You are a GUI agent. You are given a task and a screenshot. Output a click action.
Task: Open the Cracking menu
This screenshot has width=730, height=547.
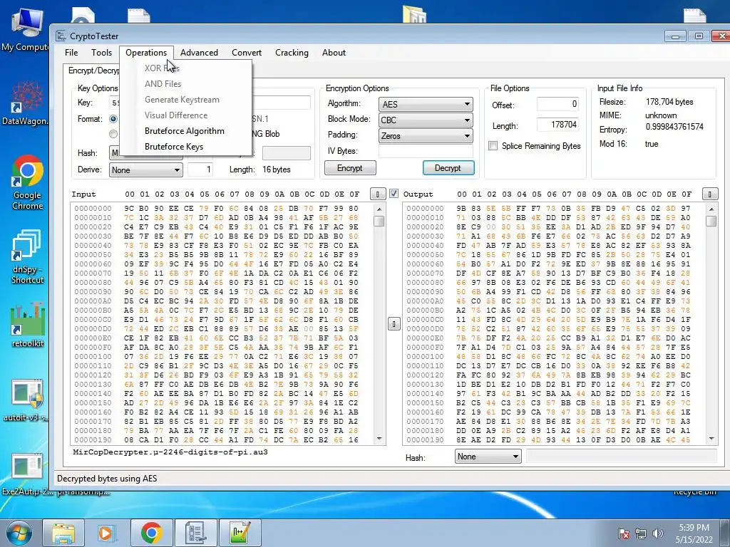[x=292, y=53]
